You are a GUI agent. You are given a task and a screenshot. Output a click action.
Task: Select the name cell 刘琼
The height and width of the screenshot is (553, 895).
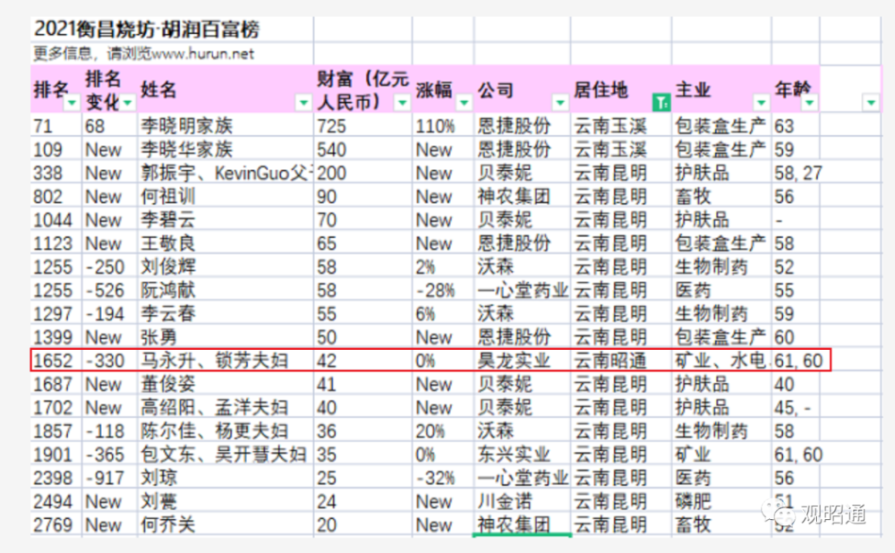[226, 478]
